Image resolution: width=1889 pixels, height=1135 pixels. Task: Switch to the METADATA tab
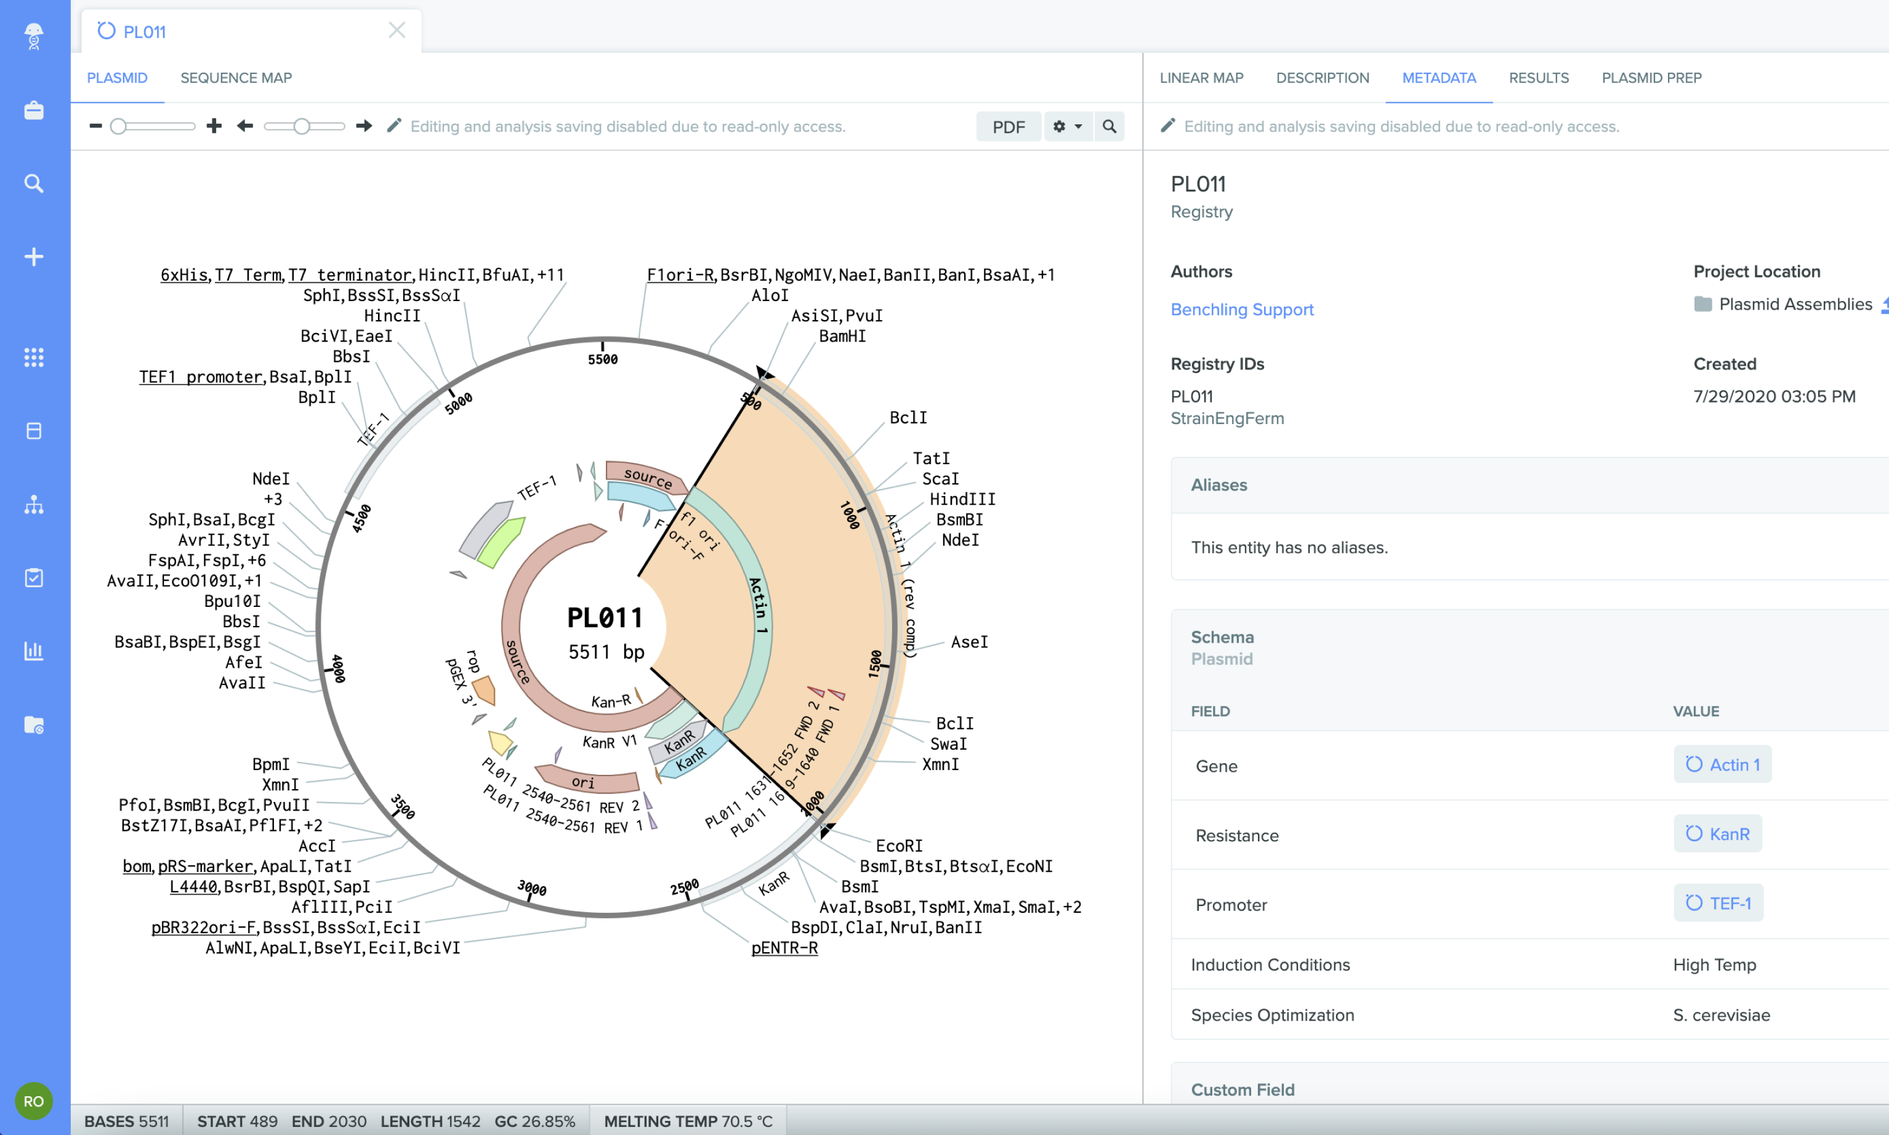point(1438,78)
